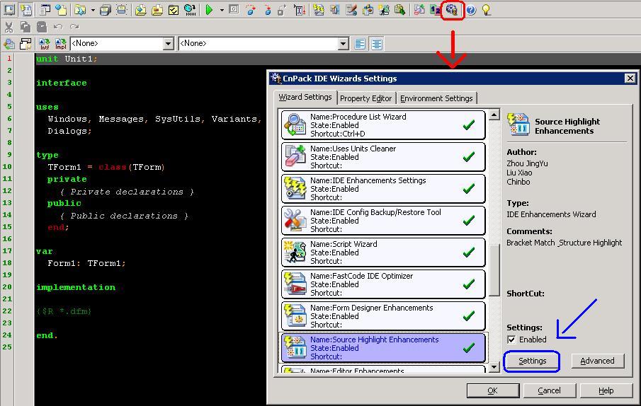Toggle checkmark for Uses Units Cleaner
This screenshot has width=641, height=406.
(x=469, y=157)
